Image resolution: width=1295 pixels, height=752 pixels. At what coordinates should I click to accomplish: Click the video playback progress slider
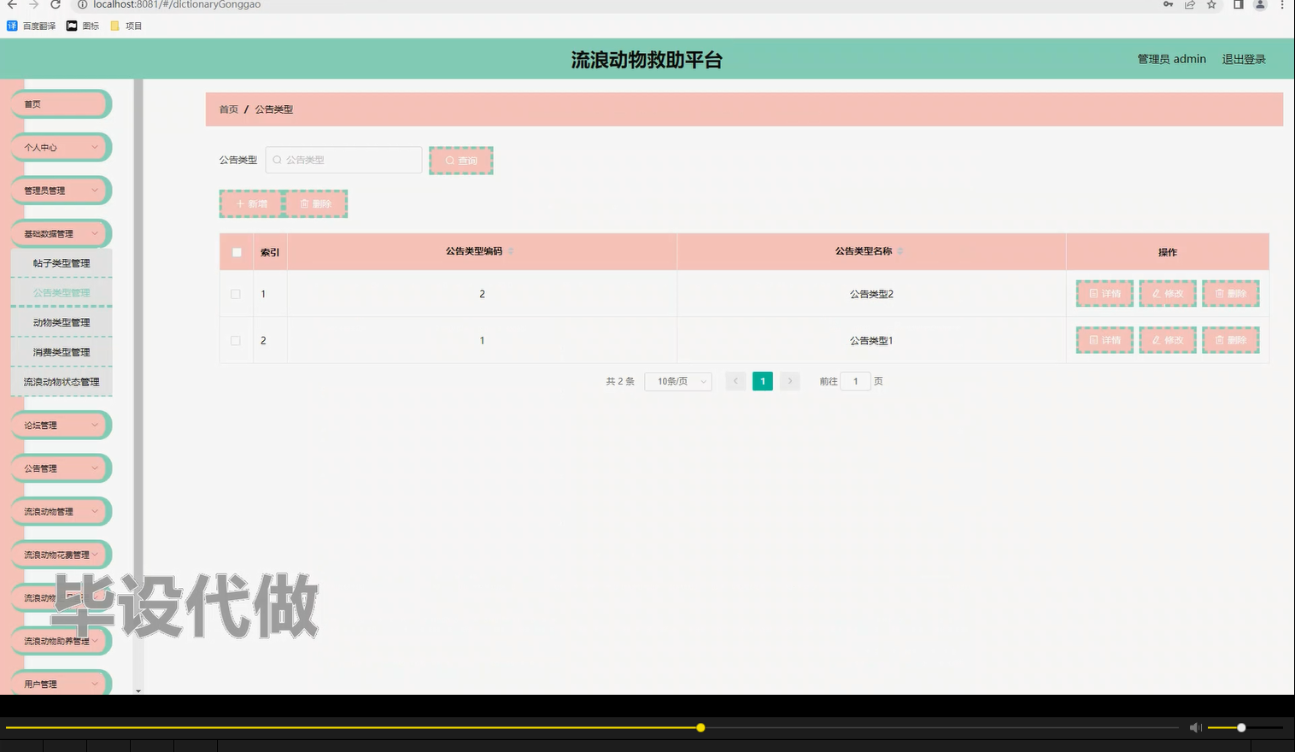click(x=700, y=727)
